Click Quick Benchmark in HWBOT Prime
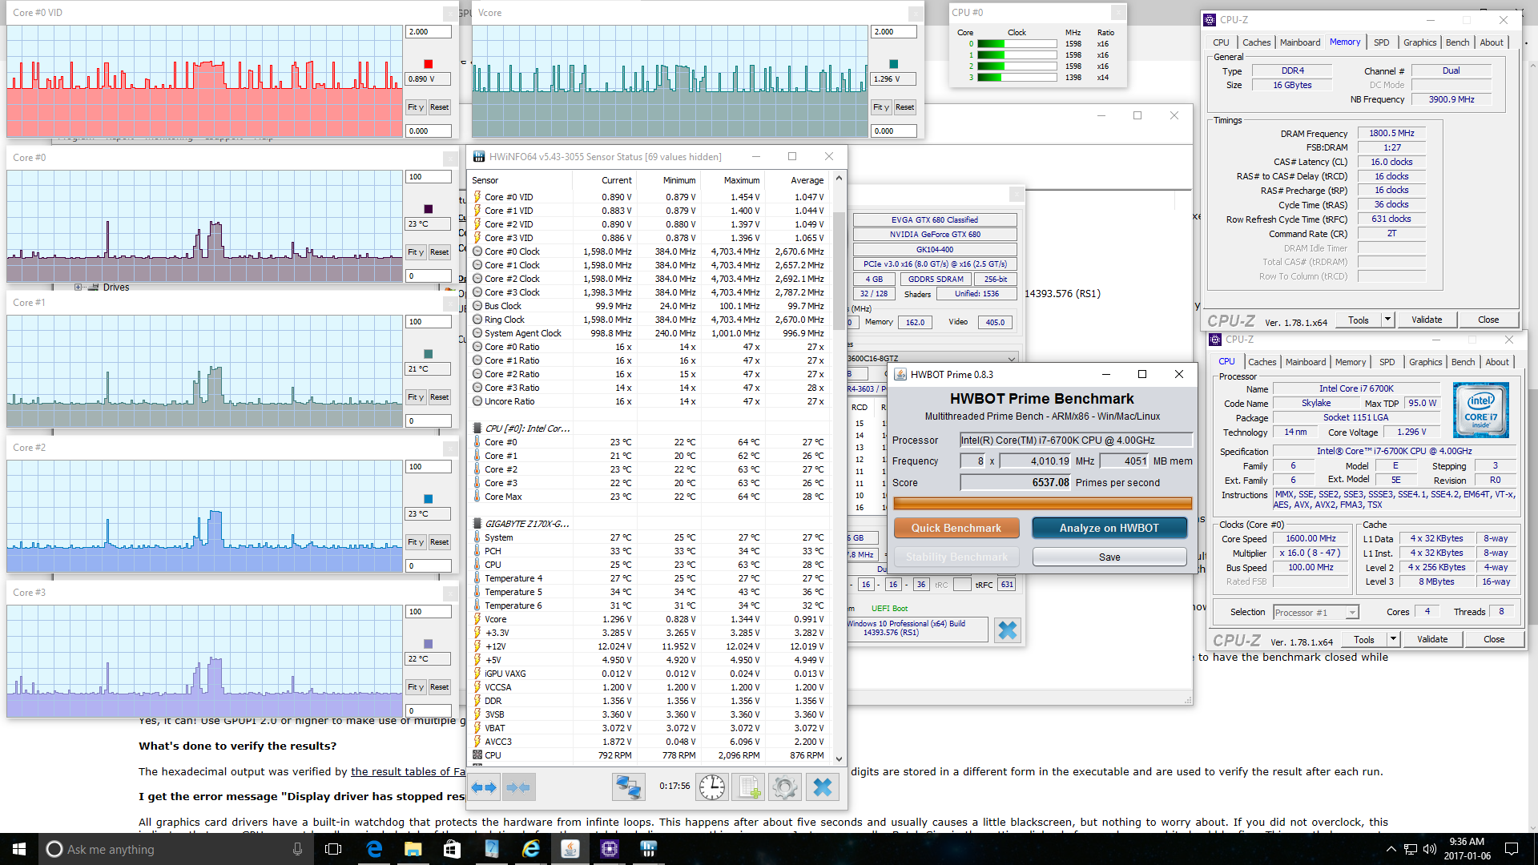Screen dimensions: 1538x865 click(956, 528)
